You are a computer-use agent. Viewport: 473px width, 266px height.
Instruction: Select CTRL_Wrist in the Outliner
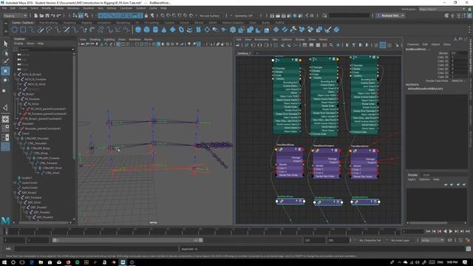click(52, 173)
